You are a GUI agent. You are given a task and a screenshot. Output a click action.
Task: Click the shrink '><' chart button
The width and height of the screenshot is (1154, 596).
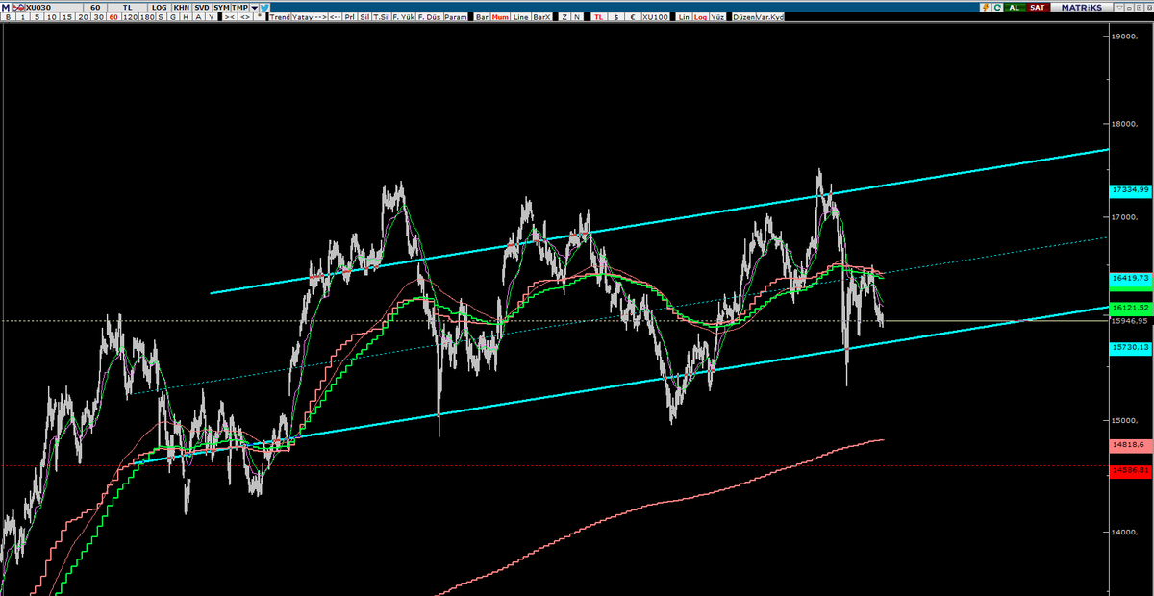[230, 17]
